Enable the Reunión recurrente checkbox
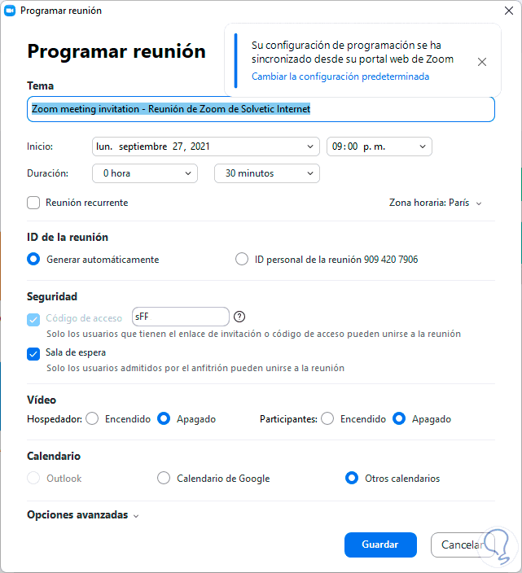The image size is (522, 573). pyautogui.click(x=33, y=203)
